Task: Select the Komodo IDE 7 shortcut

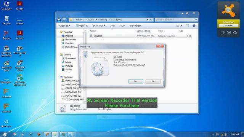Action: coord(20,51)
